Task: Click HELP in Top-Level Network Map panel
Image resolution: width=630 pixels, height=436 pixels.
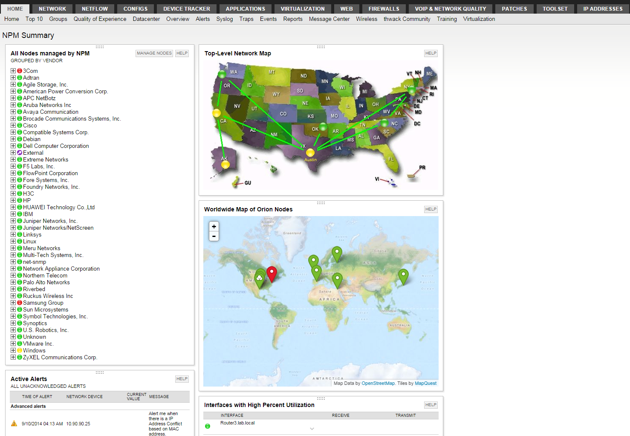Action: (431, 53)
